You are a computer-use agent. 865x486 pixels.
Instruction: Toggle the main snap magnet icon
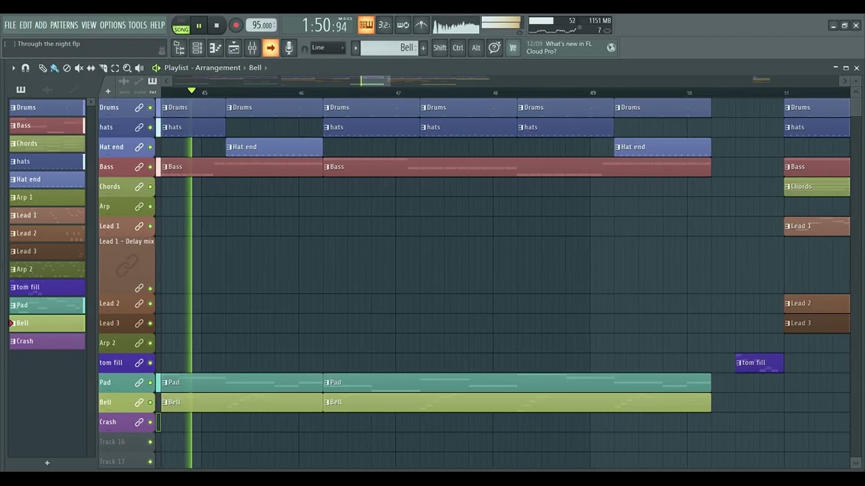[305, 49]
